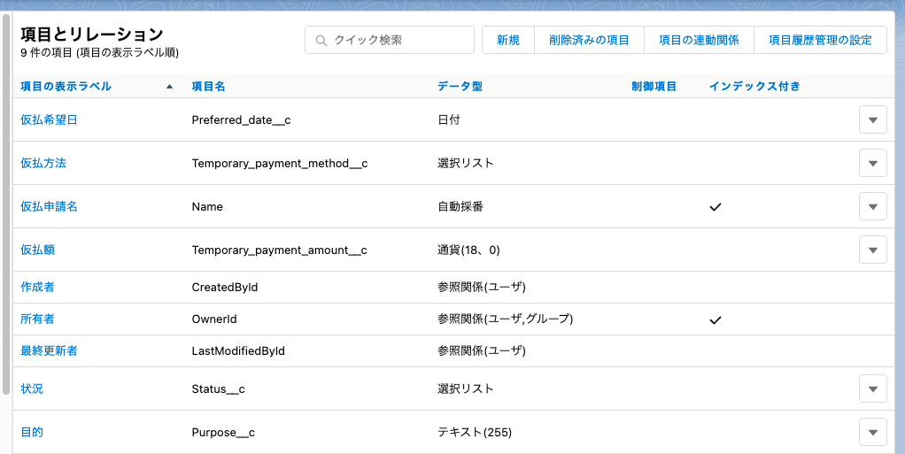905x454 pixels.
Task: Click the vertical scrollbar on the left
Action: click(x=6, y=204)
